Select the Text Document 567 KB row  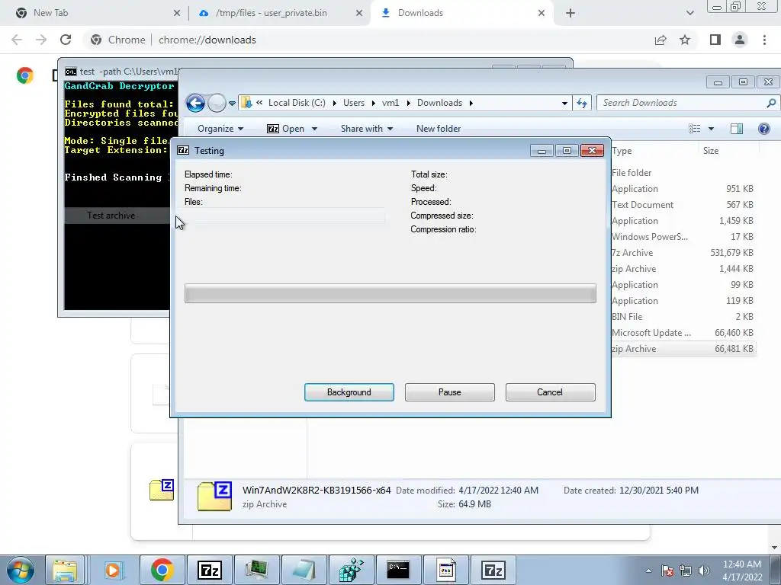click(x=683, y=204)
